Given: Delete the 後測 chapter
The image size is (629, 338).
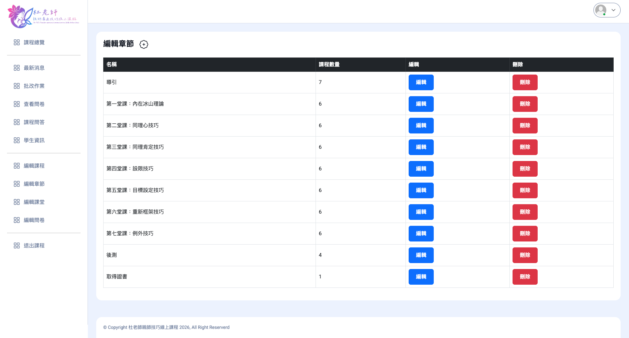Looking at the screenshot, I should (525, 255).
